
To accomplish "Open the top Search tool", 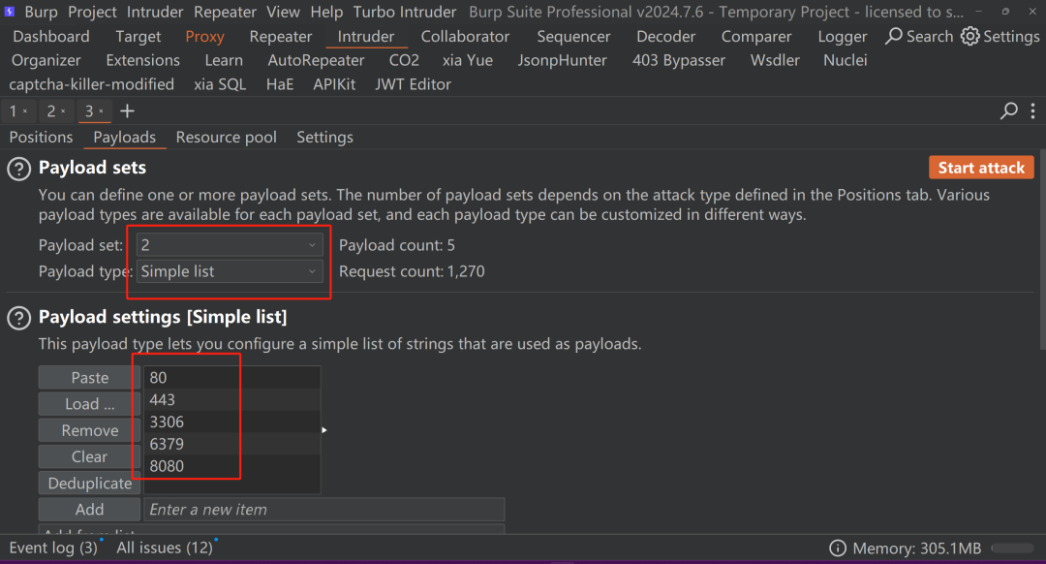I will [x=919, y=36].
